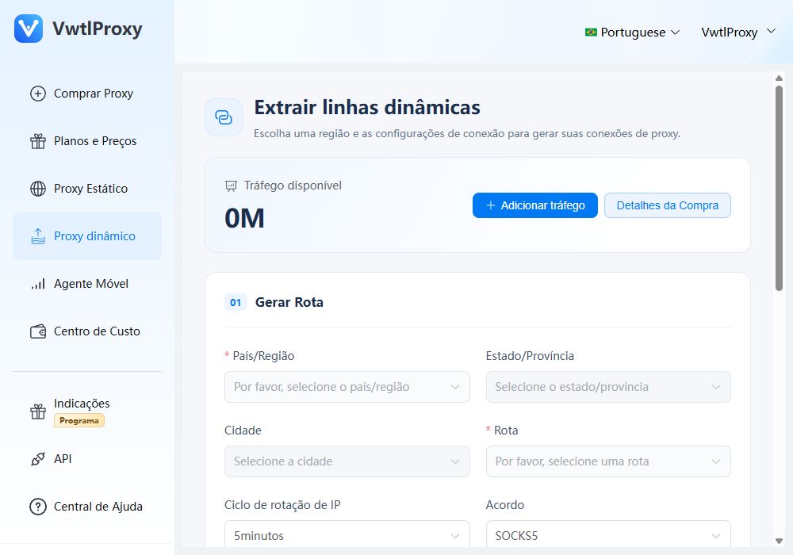Select Proxy dinâmico menu item
The height and width of the screenshot is (555, 793).
(x=87, y=236)
